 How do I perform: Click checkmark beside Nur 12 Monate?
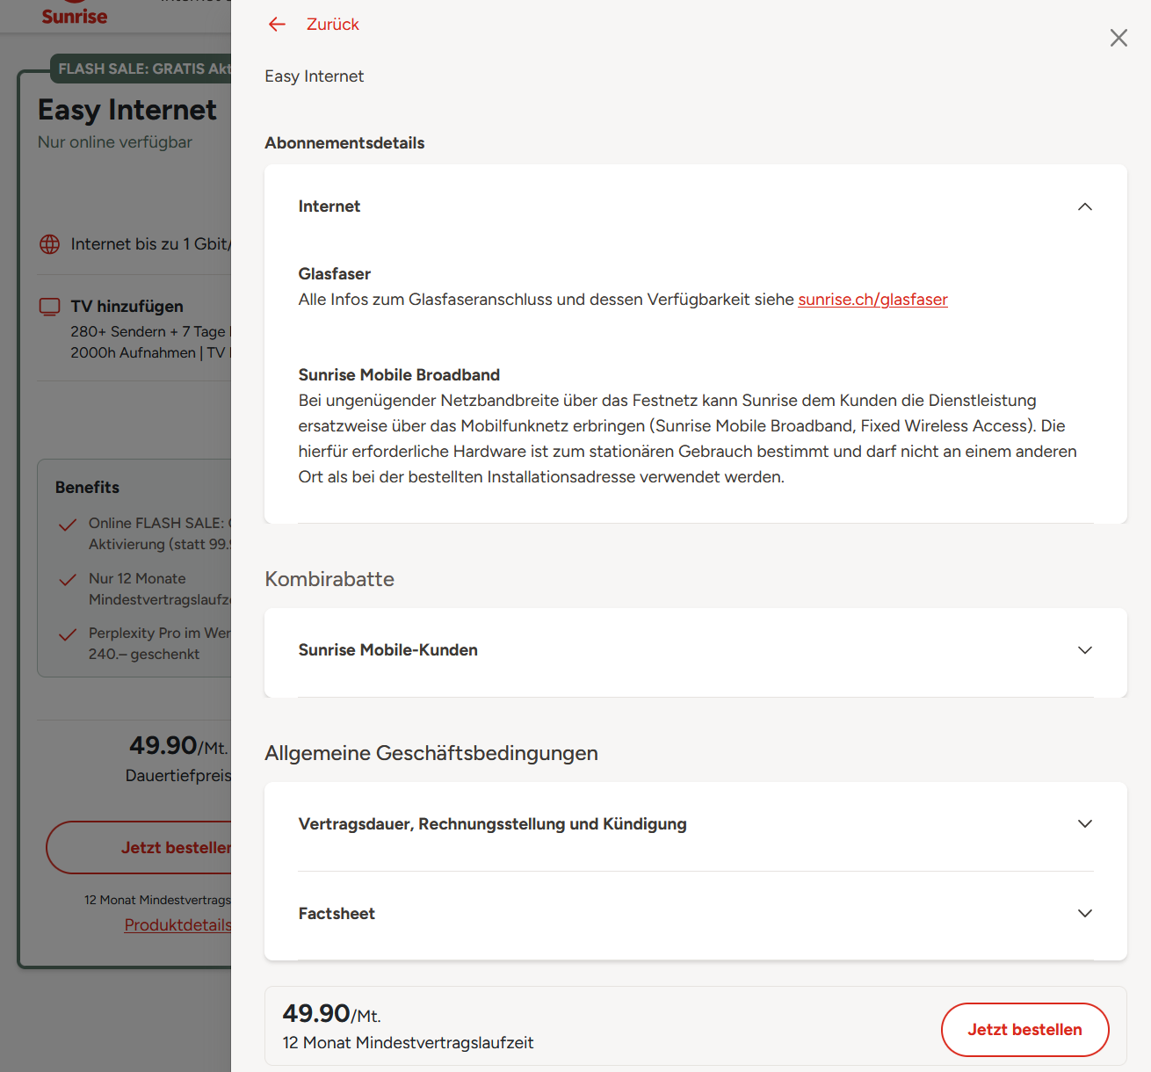pyautogui.click(x=68, y=580)
